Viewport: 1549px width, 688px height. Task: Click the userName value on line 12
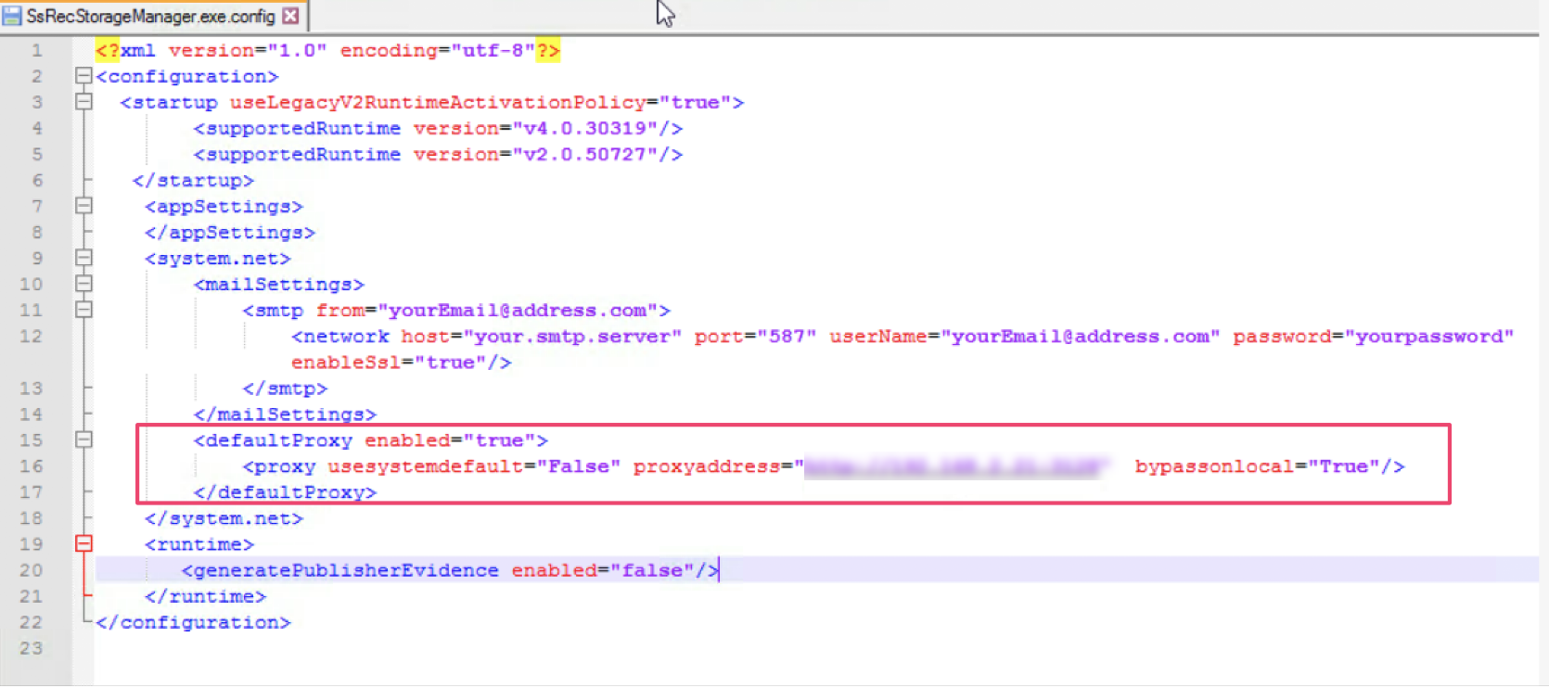click(1081, 336)
